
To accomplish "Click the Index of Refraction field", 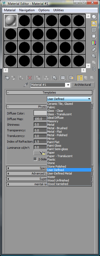I will click(40, 142).
